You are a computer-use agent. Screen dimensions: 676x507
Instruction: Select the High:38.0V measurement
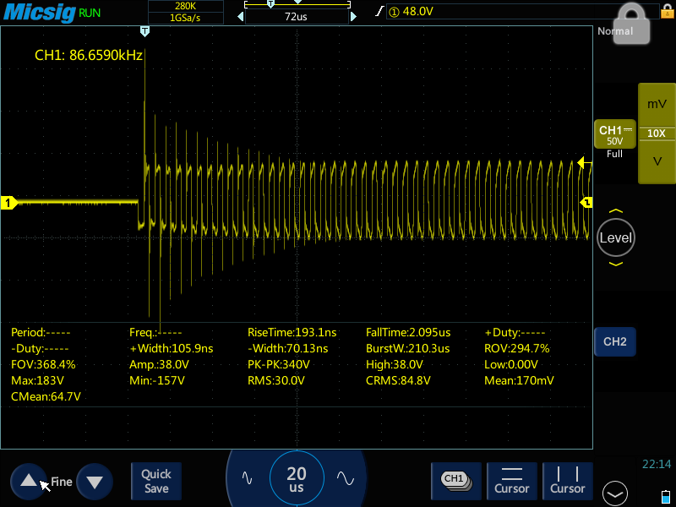pos(395,365)
